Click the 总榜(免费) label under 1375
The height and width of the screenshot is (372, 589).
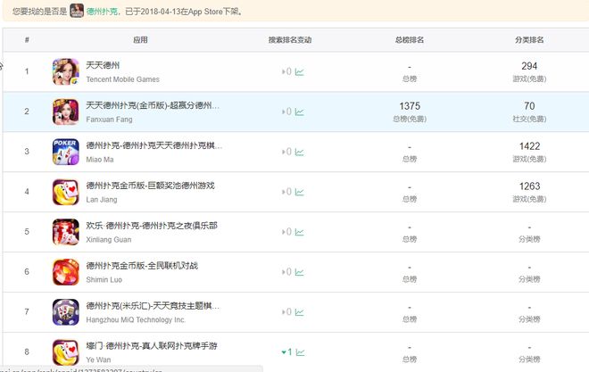click(x=410, y=119)
